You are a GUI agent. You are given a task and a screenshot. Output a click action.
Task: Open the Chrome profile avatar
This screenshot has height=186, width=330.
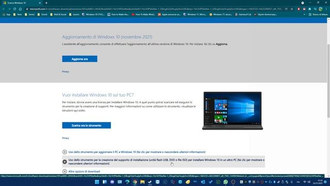[321, 9]
